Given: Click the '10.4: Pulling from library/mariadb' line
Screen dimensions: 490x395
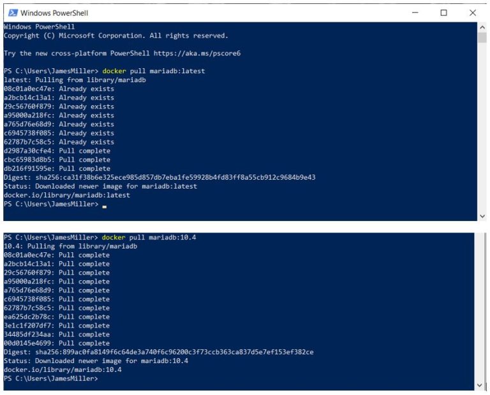Looking at the screenshot, I should click(x=70, y=246).
